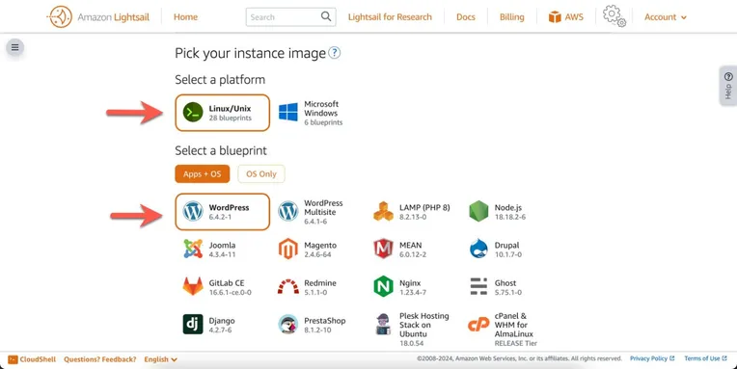The width and height of the screenshot is (737, 369).
Task: Click the WordPress version '6.4.2-1' text
Action: pos(220,217)
